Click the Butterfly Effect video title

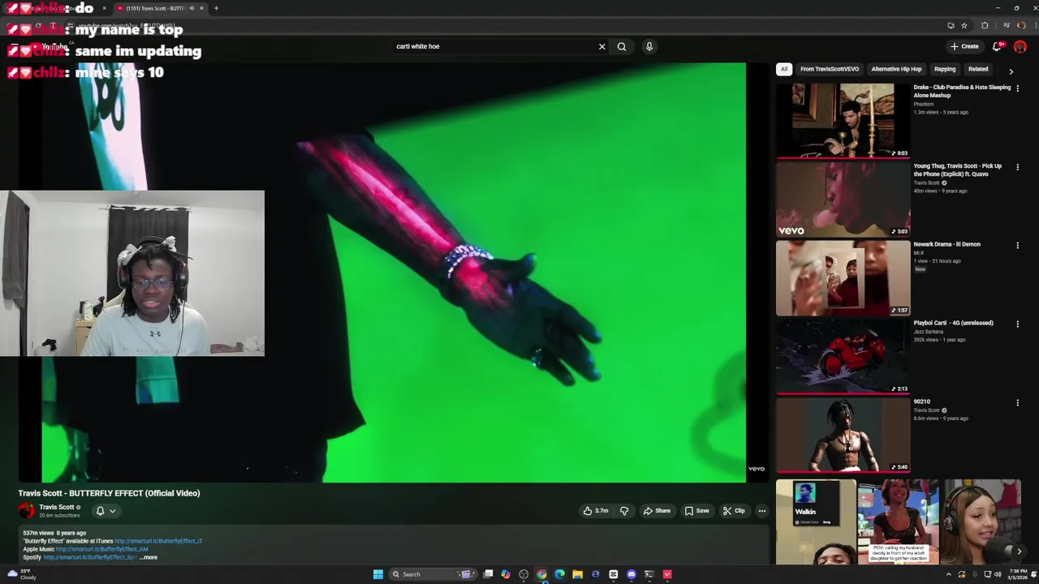point(110,493)
